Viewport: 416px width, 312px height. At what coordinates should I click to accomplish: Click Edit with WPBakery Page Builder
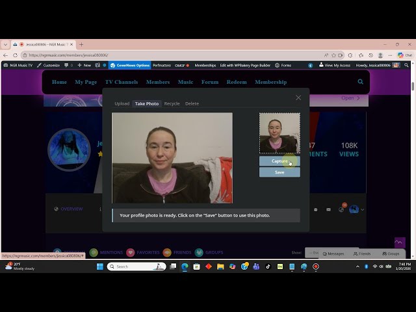(245, 65)
